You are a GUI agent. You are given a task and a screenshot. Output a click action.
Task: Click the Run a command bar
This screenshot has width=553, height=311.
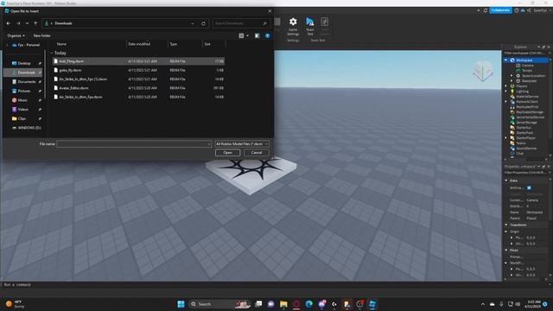click(251, 284)
